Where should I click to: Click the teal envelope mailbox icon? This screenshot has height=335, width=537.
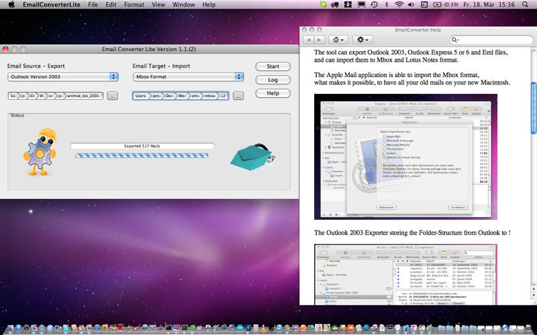pos(253,157)
